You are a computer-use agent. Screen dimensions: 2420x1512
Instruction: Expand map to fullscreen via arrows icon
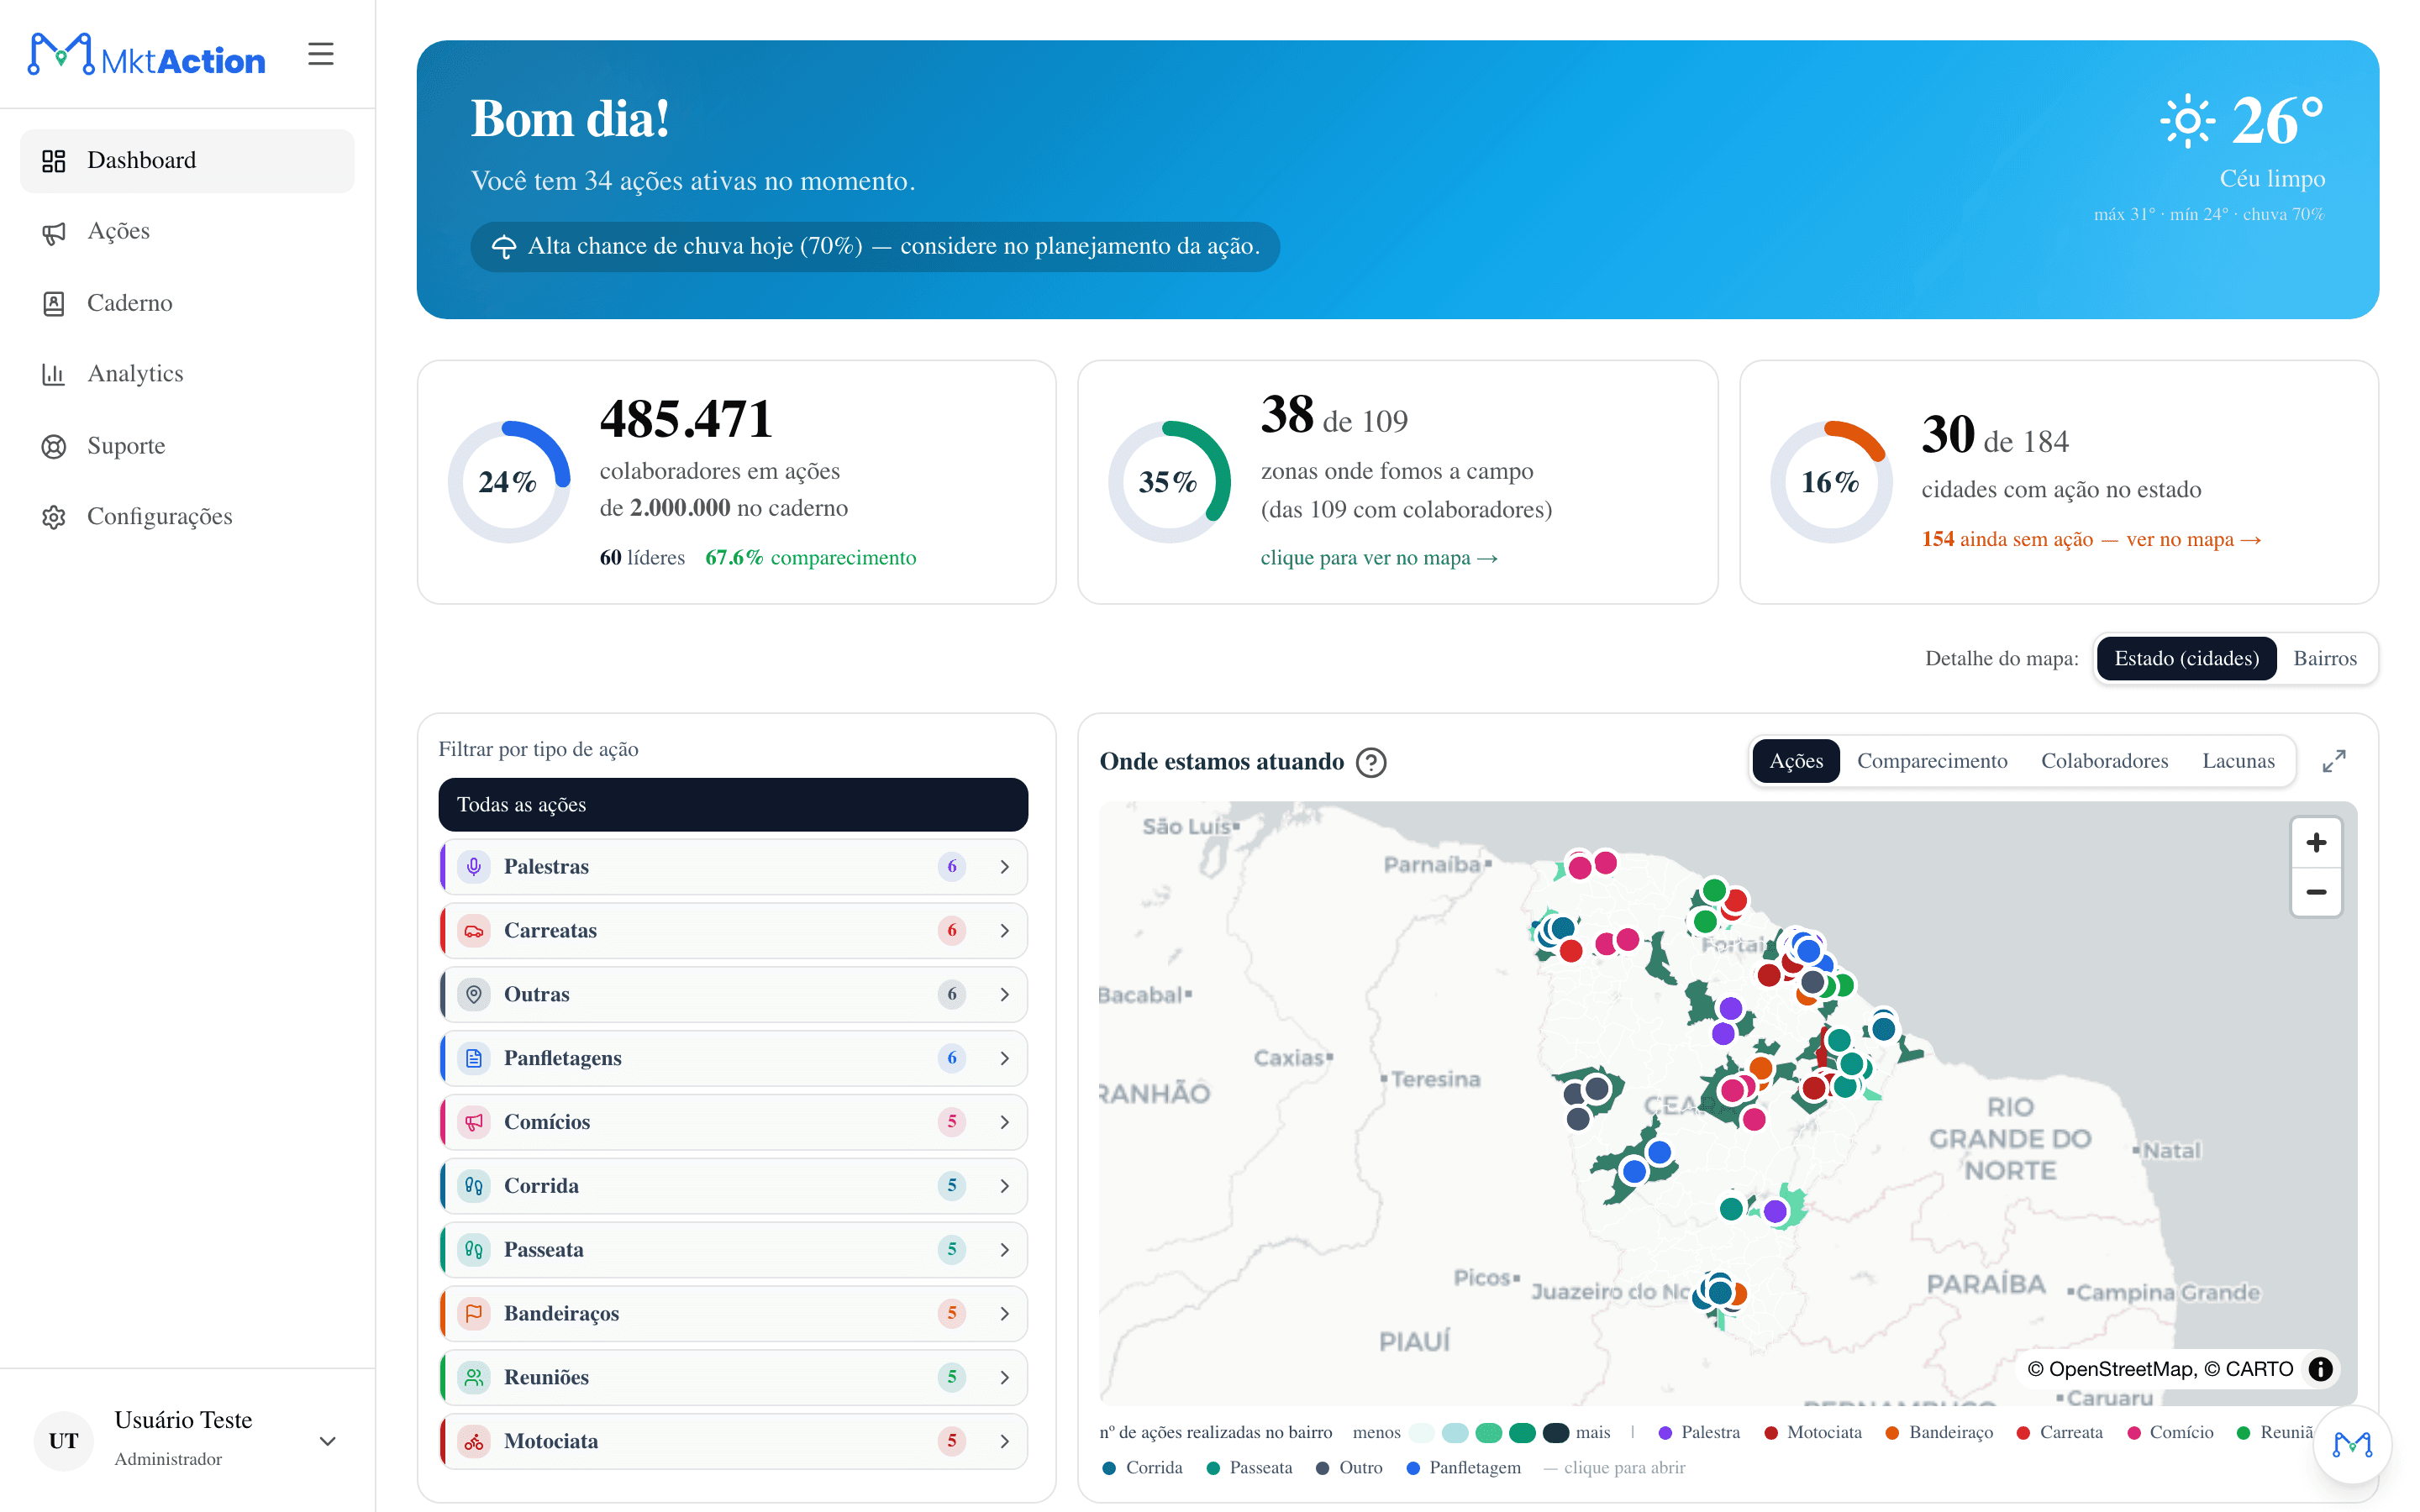click(2333, 761)
